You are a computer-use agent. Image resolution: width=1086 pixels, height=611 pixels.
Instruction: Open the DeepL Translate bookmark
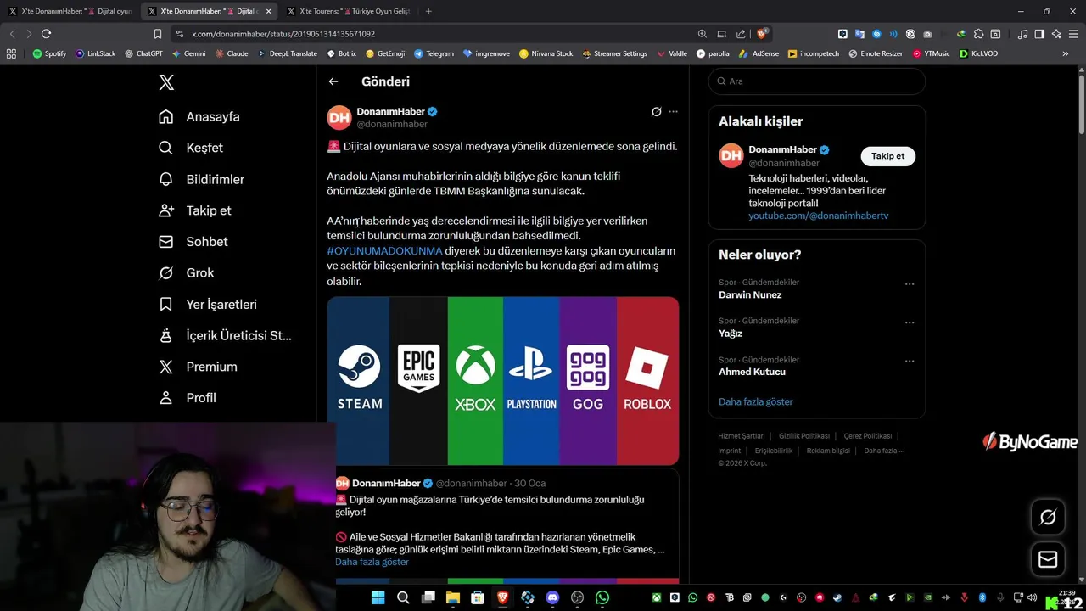tap(287, 53)
